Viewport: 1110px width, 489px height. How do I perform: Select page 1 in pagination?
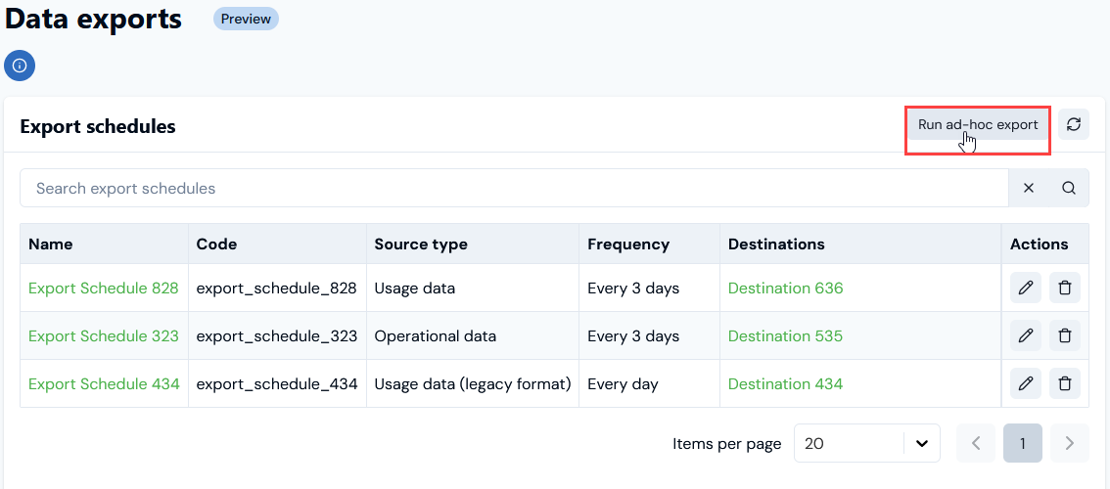(x=1023, y=443)
